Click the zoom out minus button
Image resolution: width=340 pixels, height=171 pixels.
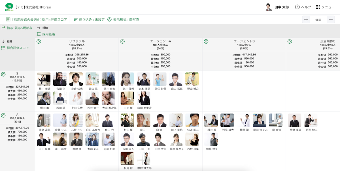331,20
